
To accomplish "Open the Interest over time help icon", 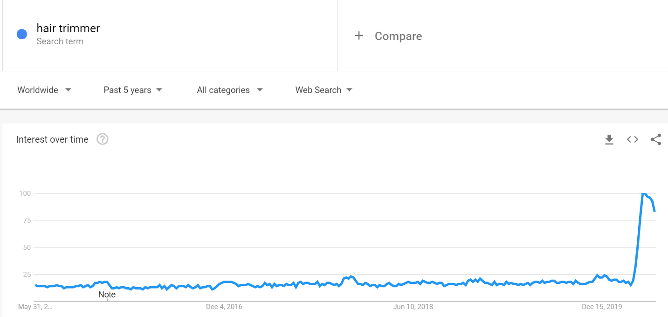I will pos(103,139).
